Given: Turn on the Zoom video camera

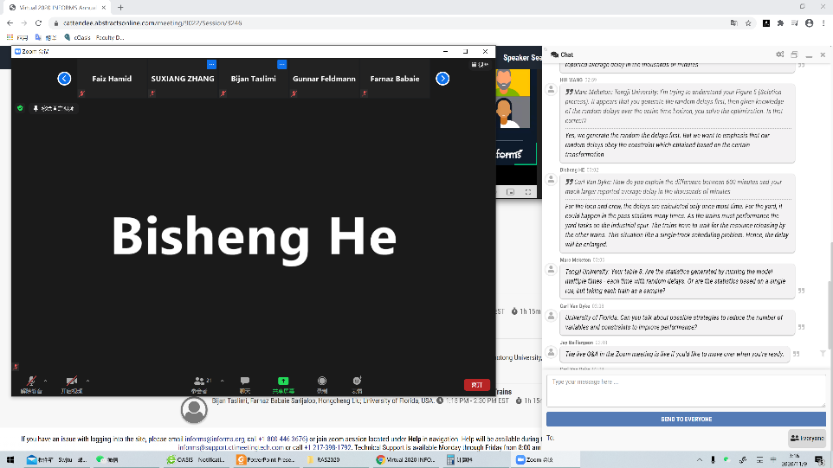Looking at the screenshot, I should tap(72, 381).
